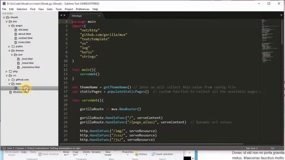Expand the public folder
Screen dimensions: 285x160
[9, 47]
